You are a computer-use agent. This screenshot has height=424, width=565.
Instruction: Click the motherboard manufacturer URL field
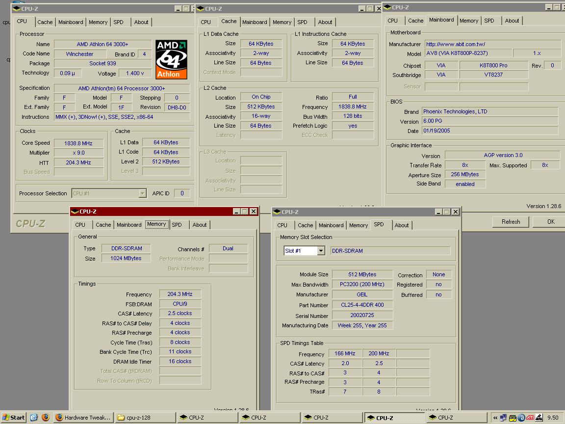(x=492, y=44)
